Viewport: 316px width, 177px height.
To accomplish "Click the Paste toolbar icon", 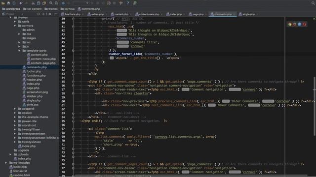I will [44, 3].
